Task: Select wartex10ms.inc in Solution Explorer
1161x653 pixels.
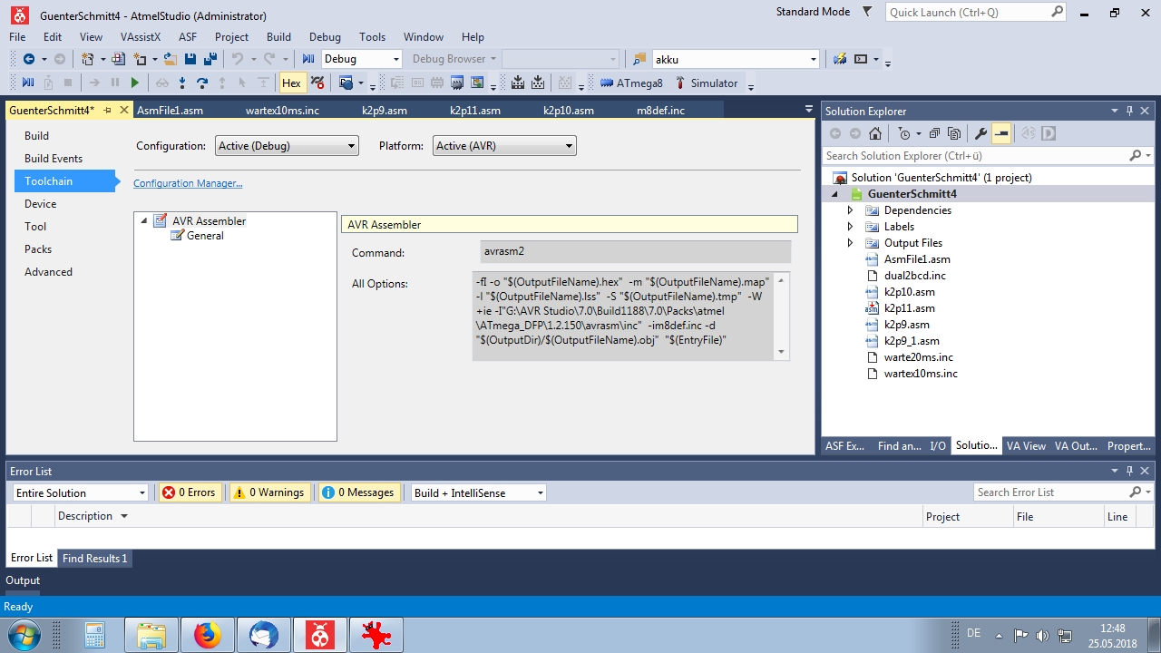Action: [x=921, y=374]
